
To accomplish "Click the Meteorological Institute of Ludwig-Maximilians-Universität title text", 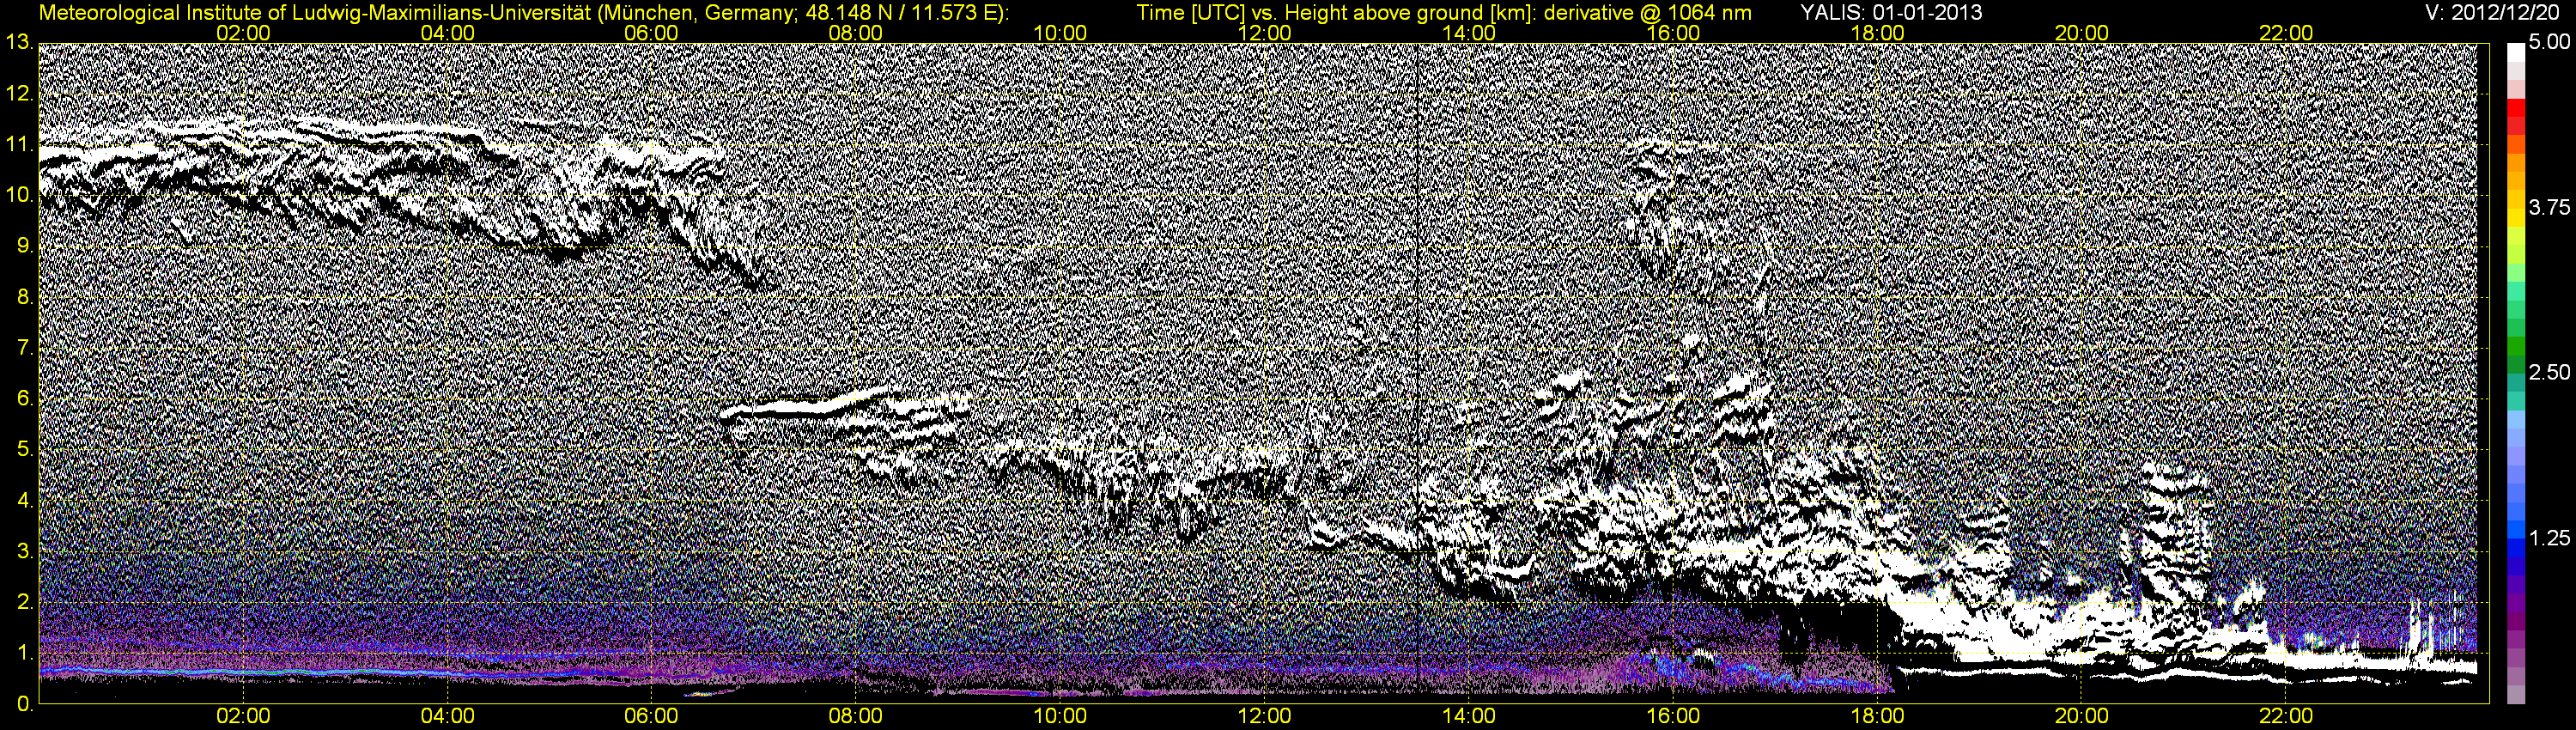I will coord(524,13).
